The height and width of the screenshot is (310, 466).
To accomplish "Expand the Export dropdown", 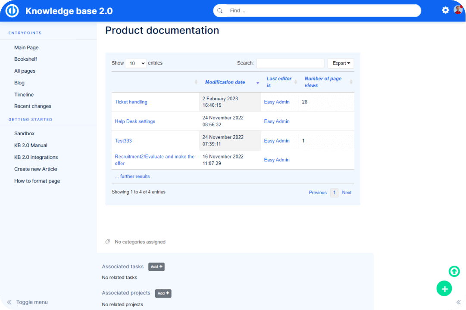I will (341, 63).
